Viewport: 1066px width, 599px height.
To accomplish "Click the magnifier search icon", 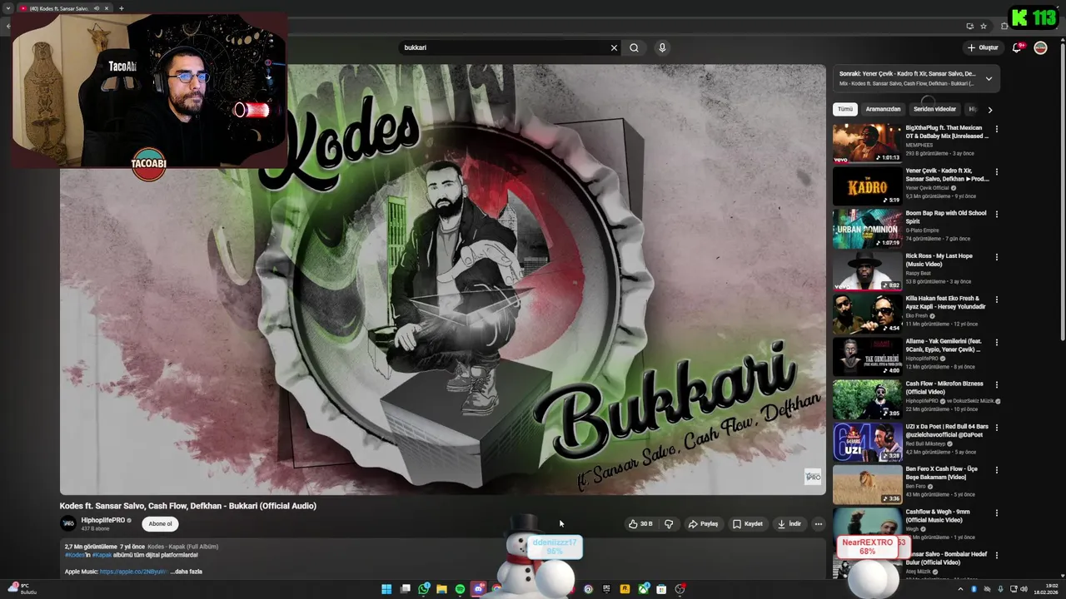I will point(634,47).
